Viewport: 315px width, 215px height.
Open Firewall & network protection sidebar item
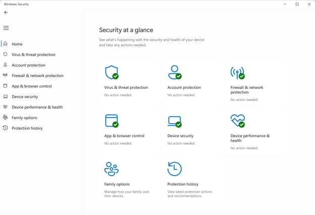pyautogui.click(x=37, y=76)
